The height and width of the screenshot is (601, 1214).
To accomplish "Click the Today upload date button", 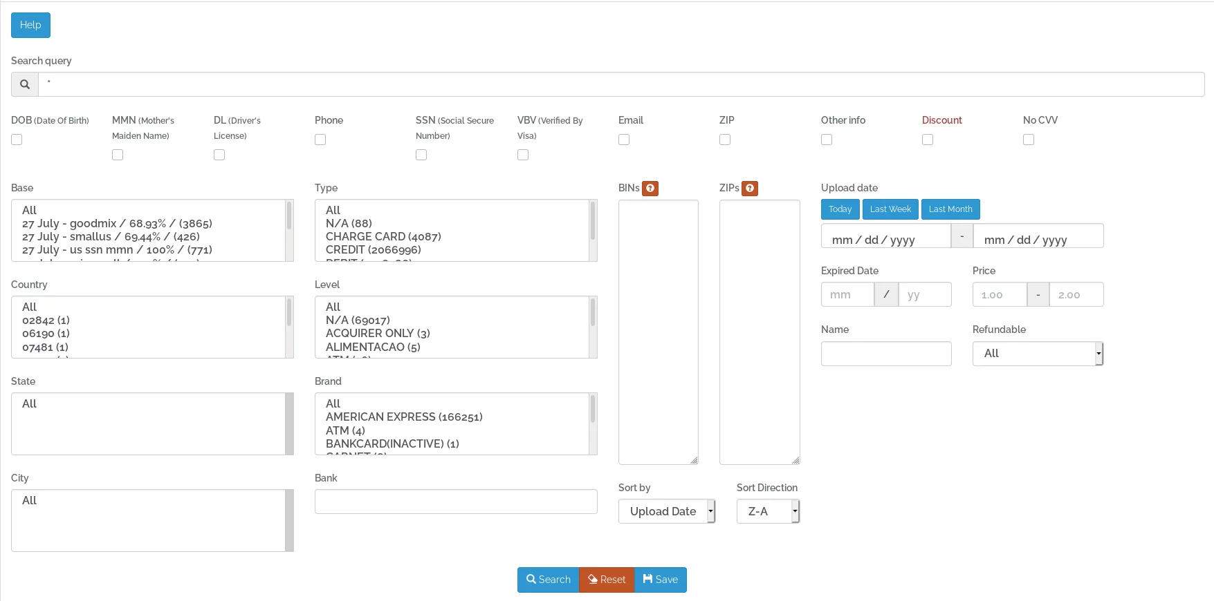I will tap(840, 209).
